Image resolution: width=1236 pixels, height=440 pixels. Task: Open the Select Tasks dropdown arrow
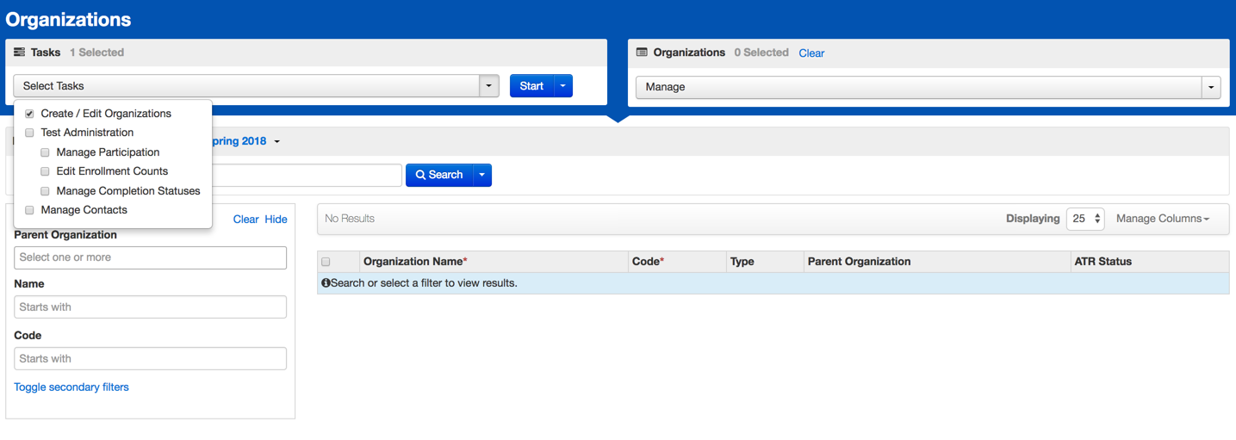click(489, 86)
